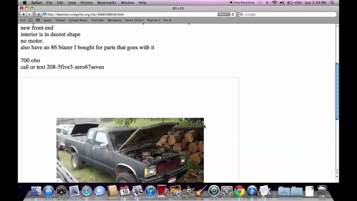Open iTunes from the Dock
The width and height of the screenshot is (357, 201).
tap(150, 191)
